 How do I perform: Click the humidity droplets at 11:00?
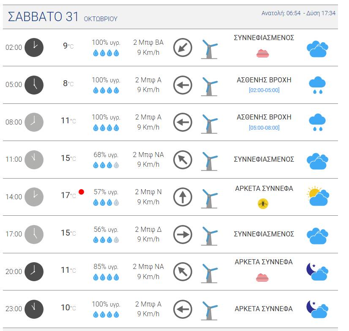(106, 165)
